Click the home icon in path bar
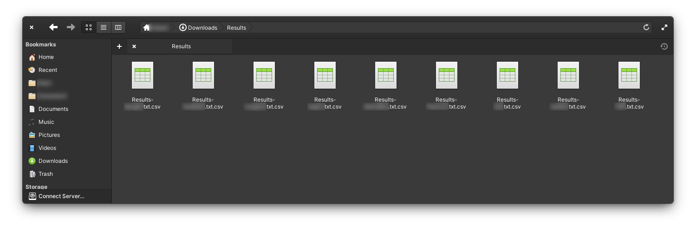Screen dimensions: 696x232 [147, 28]
